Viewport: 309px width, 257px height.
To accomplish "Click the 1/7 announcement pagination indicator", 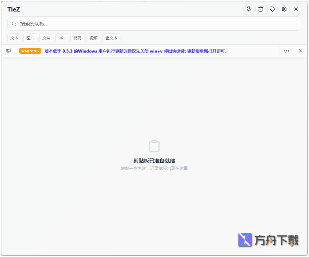I will tap(286, 51).
